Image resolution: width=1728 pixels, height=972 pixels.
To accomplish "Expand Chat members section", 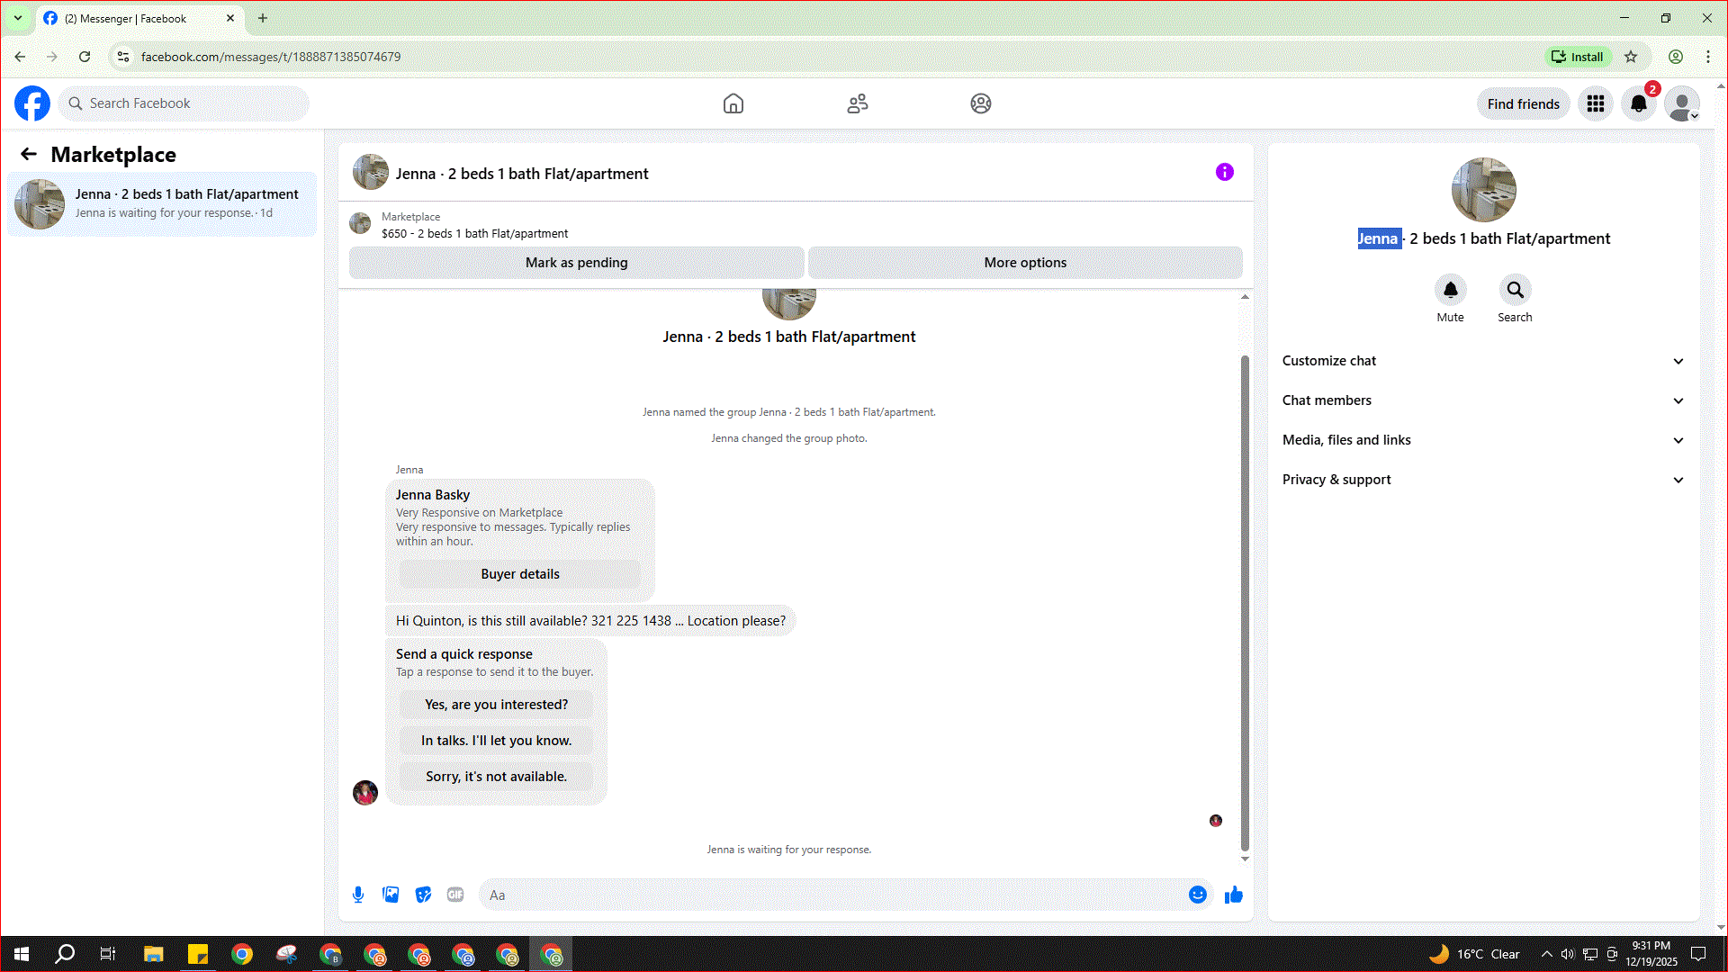I will [x=1482, y=400].
